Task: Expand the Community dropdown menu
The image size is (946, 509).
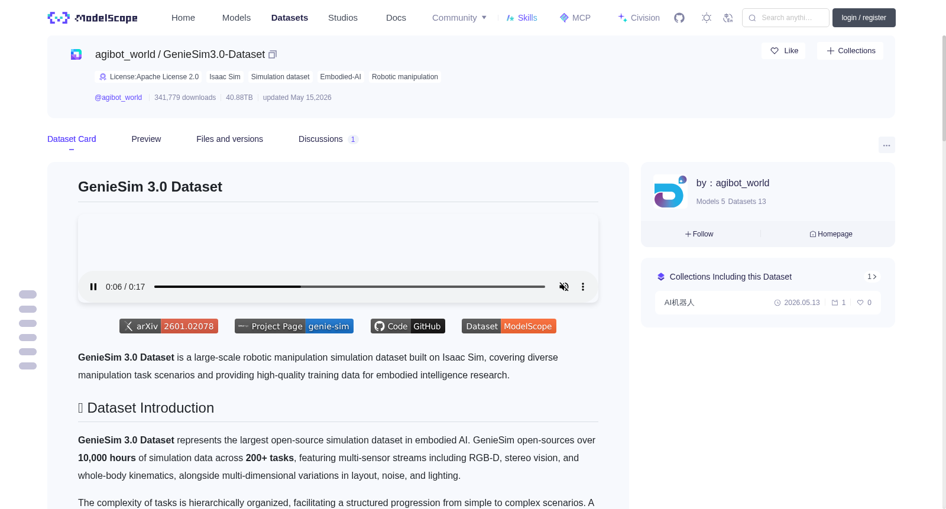Action: pos(459,18)
